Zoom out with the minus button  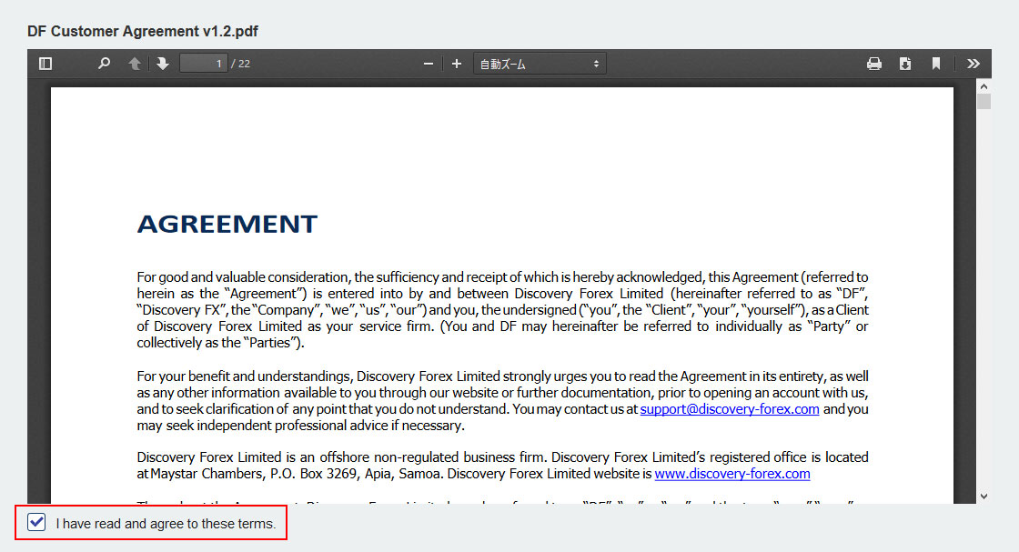tap(429, 64)
